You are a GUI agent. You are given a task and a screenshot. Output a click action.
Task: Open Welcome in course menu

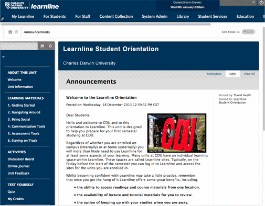tap(15, 79)
